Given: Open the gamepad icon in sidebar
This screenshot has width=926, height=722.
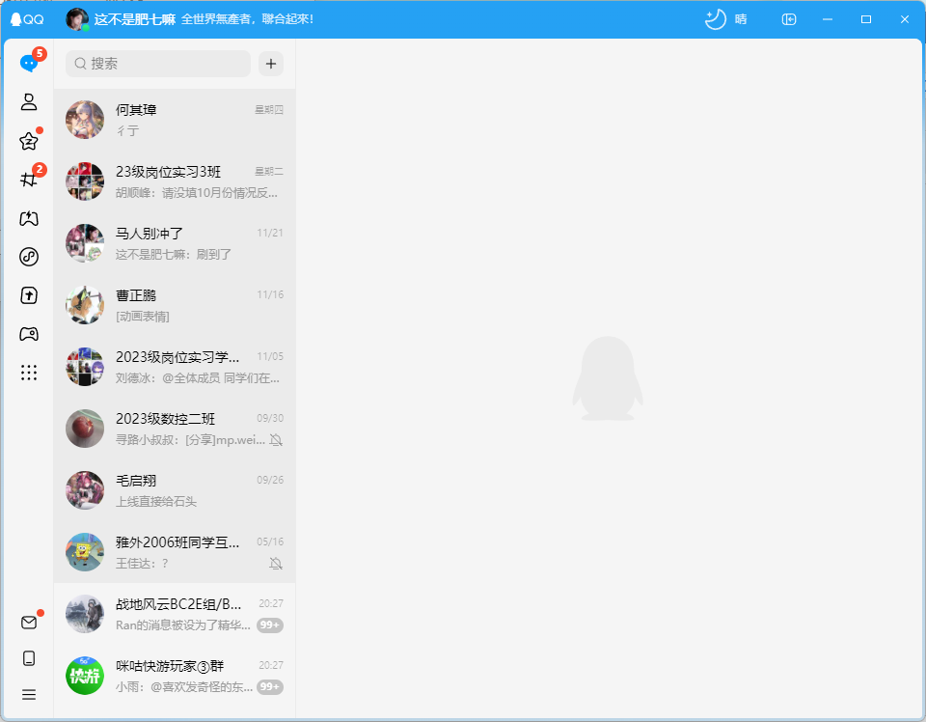Looking at the screenshot, I should click(29, 334).
